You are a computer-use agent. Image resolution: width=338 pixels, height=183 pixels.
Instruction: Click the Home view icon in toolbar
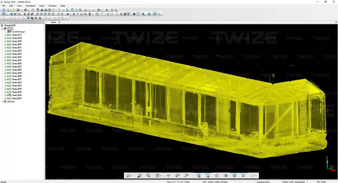50,10
